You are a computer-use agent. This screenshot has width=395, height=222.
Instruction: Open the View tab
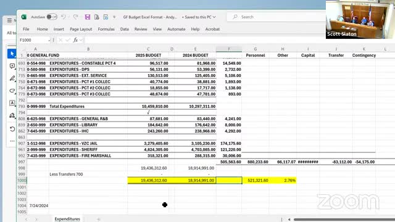click(157, 29)
